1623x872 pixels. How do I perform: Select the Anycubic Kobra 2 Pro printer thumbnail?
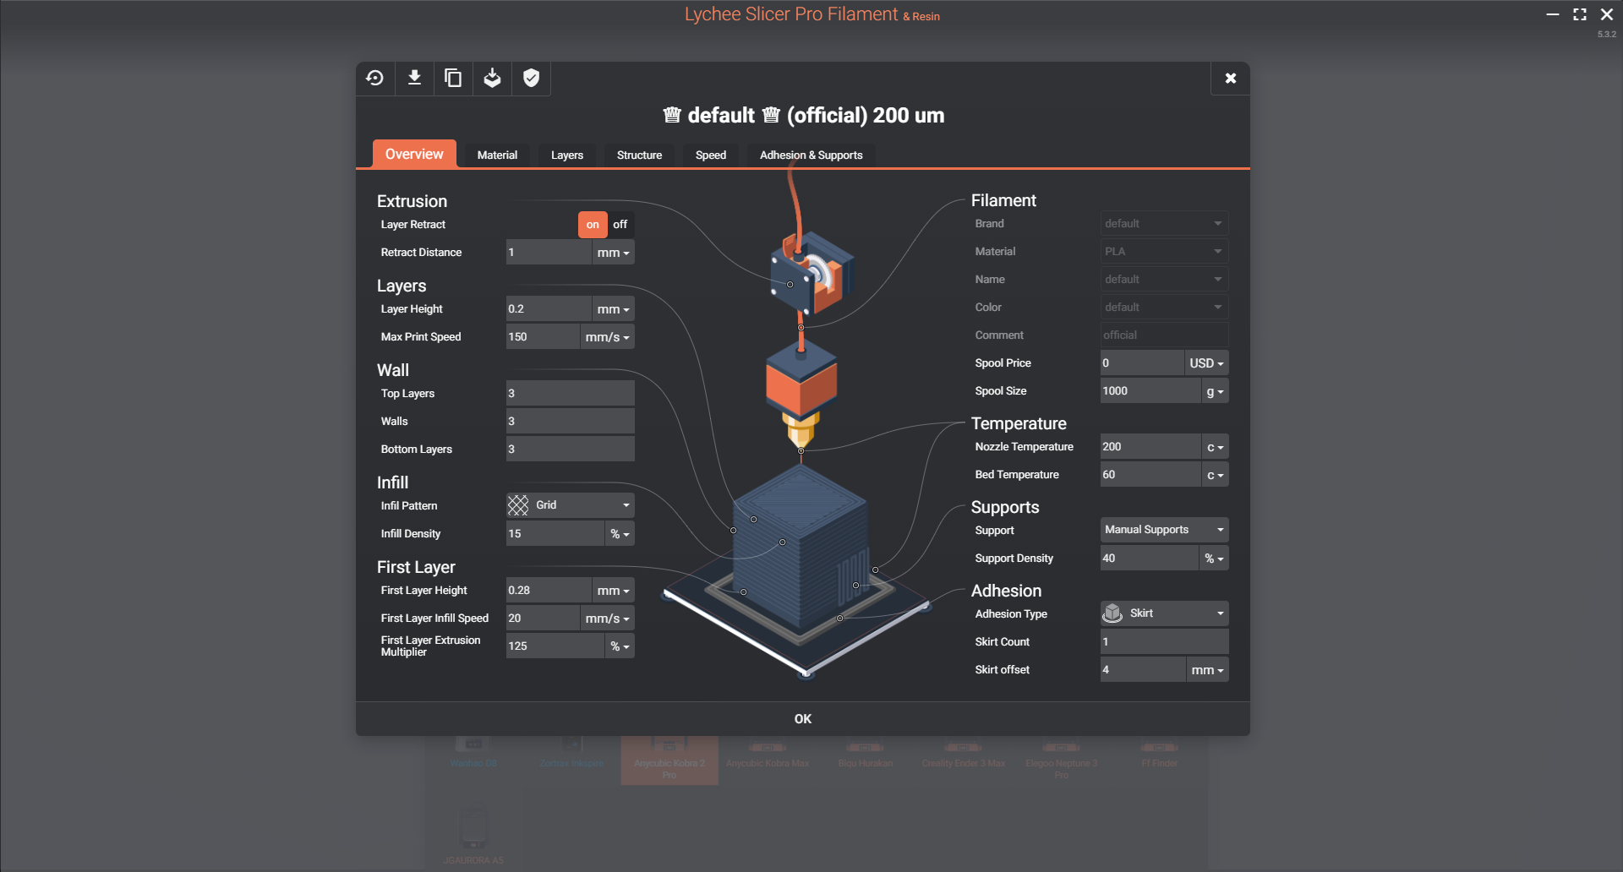(669, 758)
